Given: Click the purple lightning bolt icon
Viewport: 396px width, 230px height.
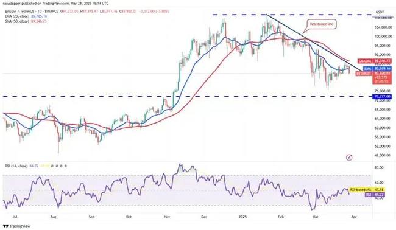Looking at the screenshot, I should [349, 158].
